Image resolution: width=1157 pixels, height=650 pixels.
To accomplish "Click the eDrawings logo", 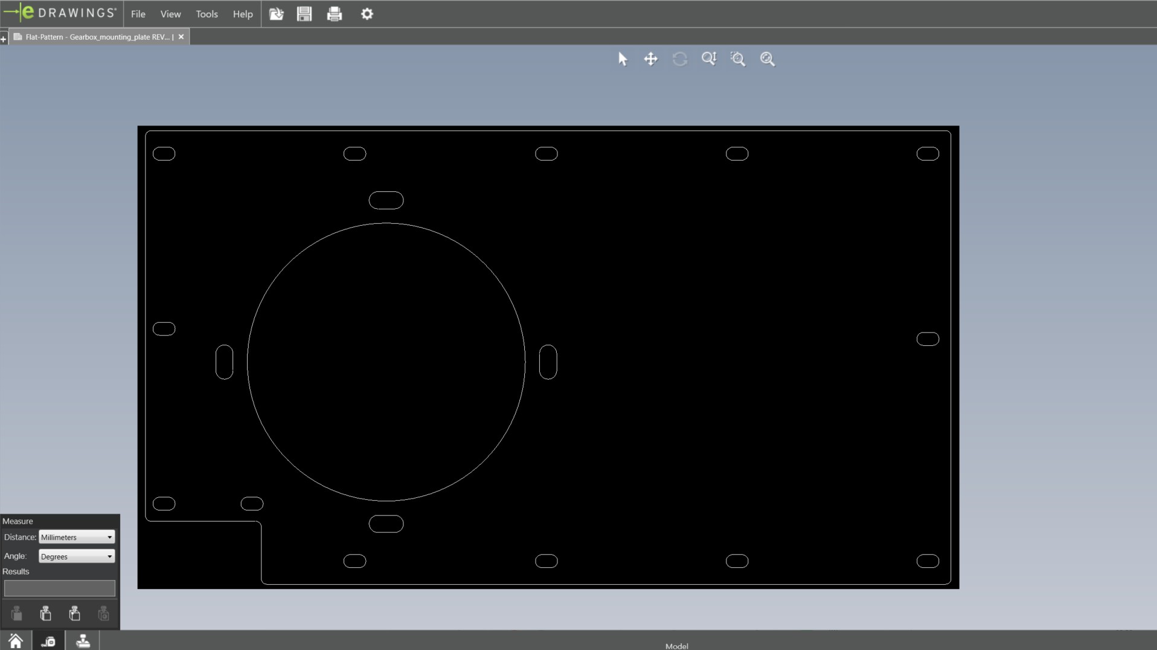I will [60, 13].
